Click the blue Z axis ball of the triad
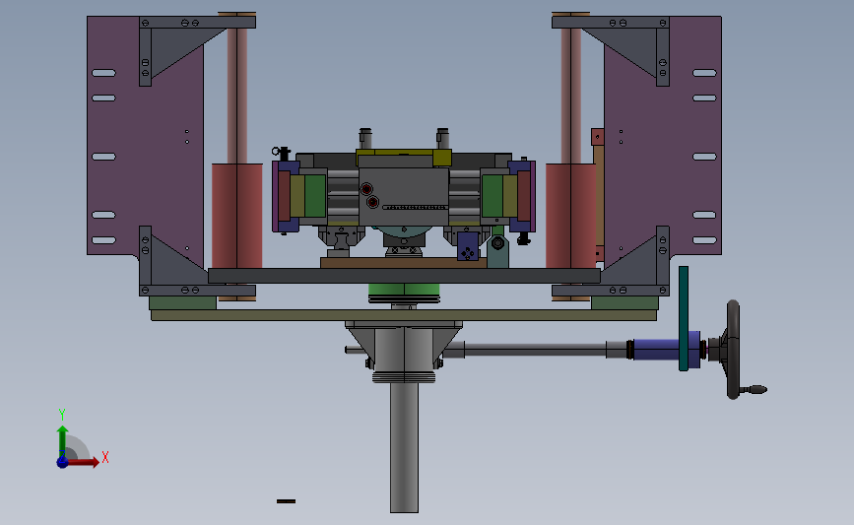This screenshot has height=525, width=854. 62,462
